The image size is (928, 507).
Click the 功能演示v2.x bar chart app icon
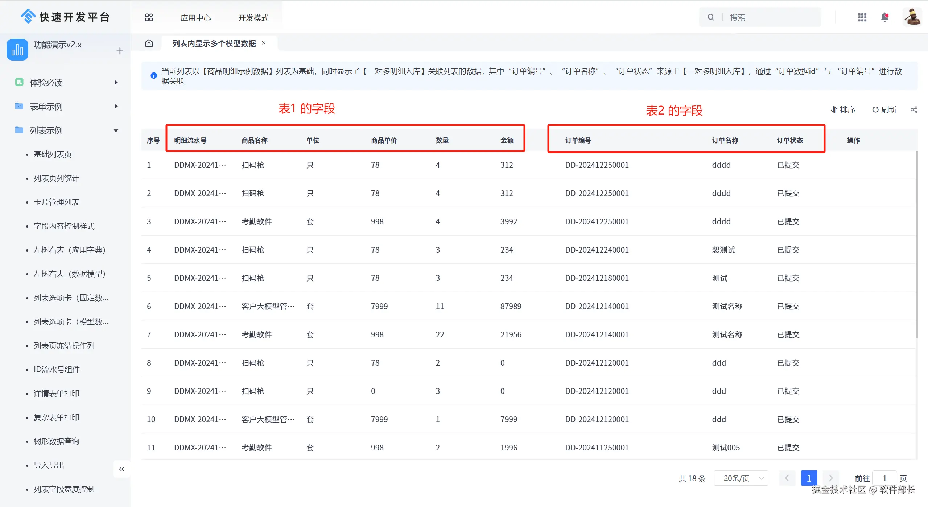click(x=17, y=50)
